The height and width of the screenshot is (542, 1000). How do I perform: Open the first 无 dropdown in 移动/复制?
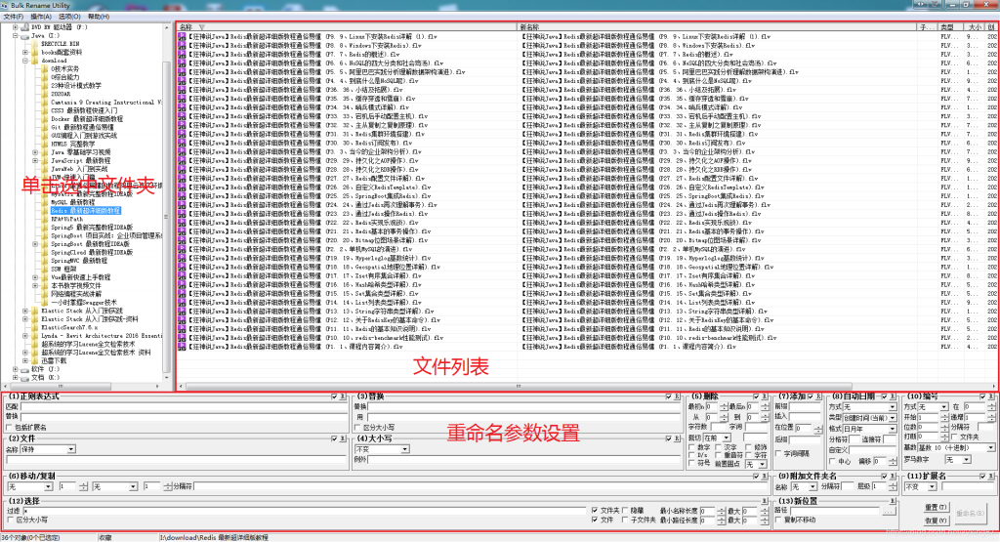29,486
